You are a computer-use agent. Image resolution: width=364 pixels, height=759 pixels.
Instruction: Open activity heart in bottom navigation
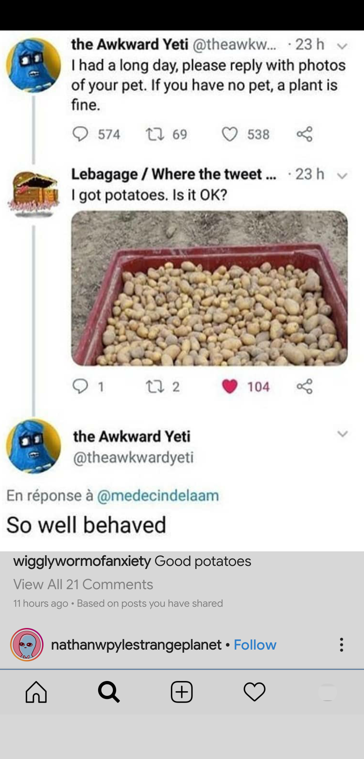coord(254,692)
